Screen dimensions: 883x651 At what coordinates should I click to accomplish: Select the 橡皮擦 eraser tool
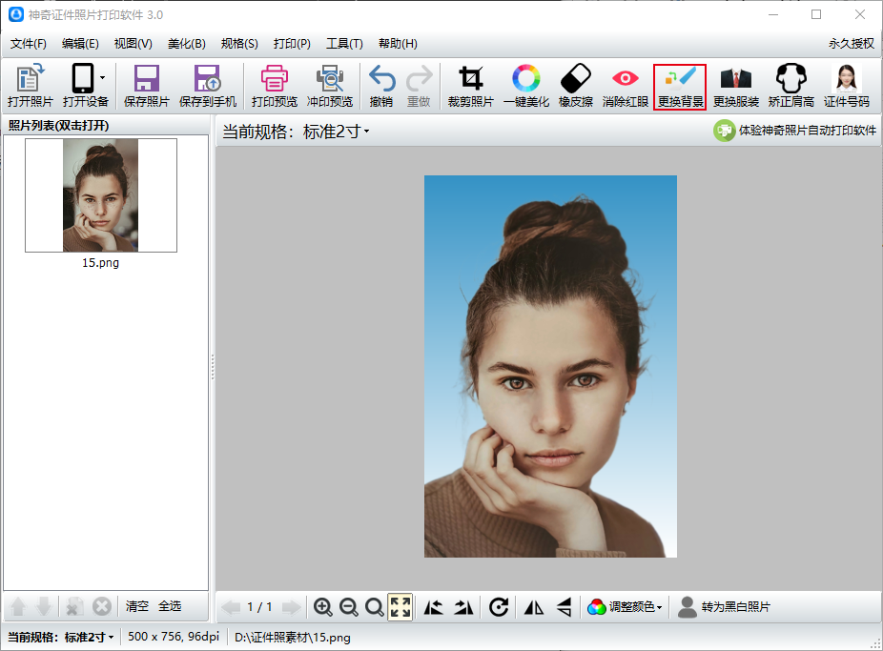[x=576, y=86]
